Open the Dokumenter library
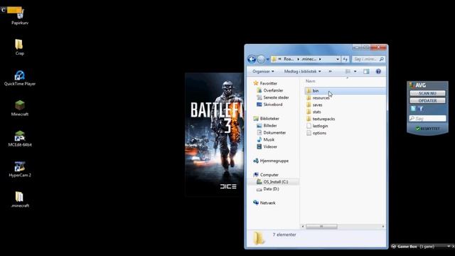Image resolution: width=455 pixels, height=256 pixels. pyautogui.click(x=272, y=133)
